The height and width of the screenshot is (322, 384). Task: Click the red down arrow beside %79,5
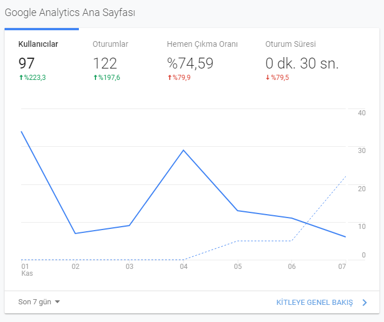[267, 78]
